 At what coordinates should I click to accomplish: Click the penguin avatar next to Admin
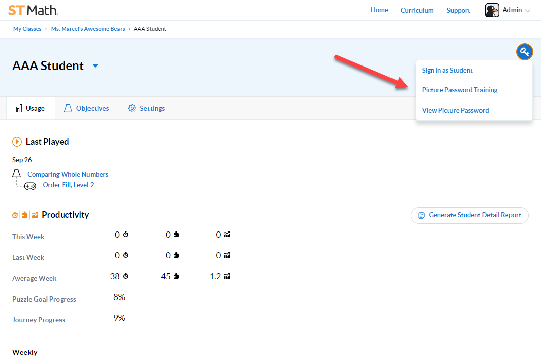tap(492, 10)
